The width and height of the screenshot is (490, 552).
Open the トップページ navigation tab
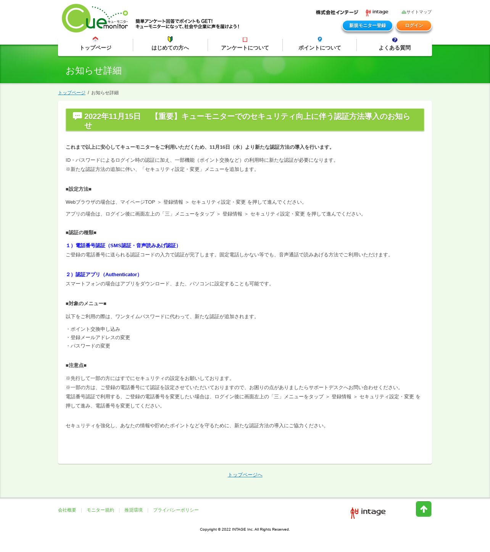95,45
